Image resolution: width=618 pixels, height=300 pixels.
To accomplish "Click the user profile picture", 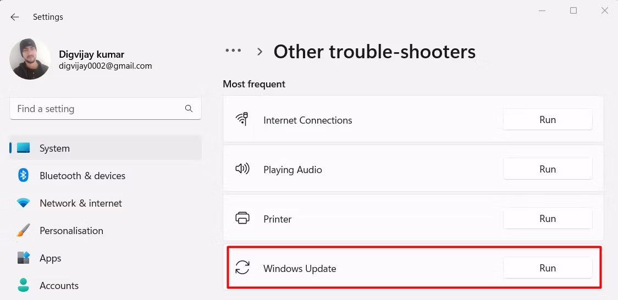I will 30,59.
